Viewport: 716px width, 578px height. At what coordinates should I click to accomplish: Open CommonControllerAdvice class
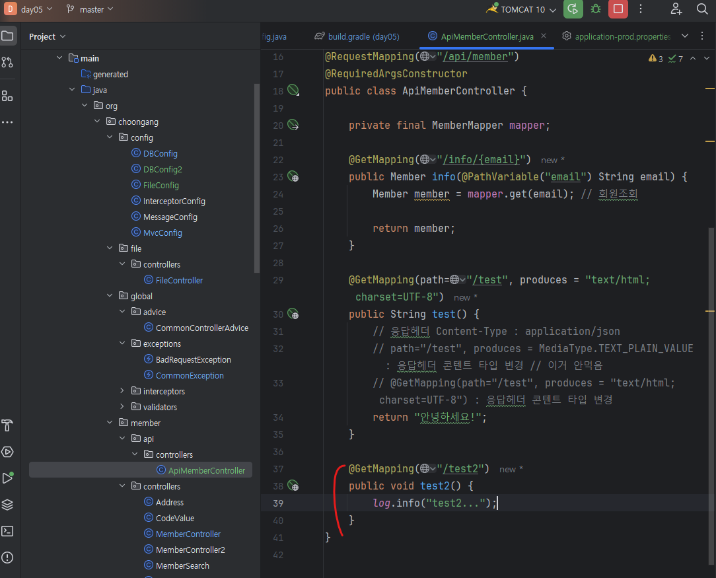(202, 328)
